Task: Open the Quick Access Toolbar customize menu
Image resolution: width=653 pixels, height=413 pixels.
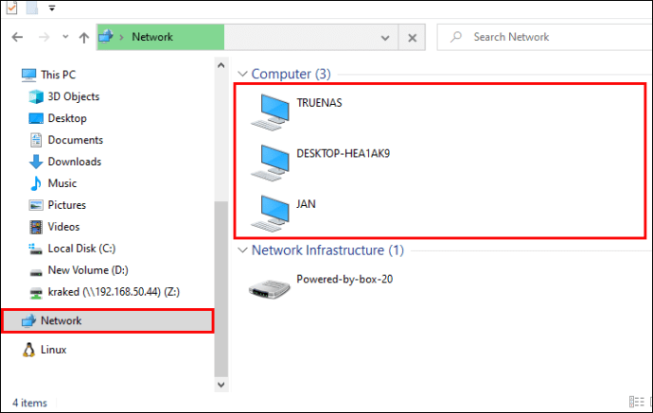Action: click(x=50, y=8)
